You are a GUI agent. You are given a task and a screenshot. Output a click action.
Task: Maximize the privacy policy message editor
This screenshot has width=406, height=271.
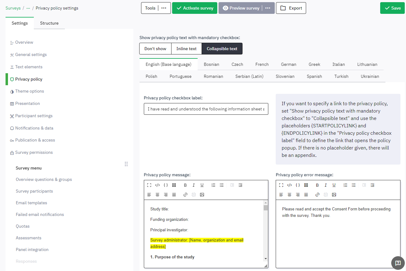click(149, 185)
